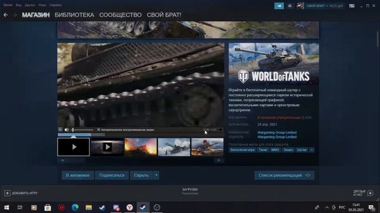Viewport: 380px width, 213px height.
Task: Click the Скрыть button
Action: pyautogui.click(x=141, y=175)
